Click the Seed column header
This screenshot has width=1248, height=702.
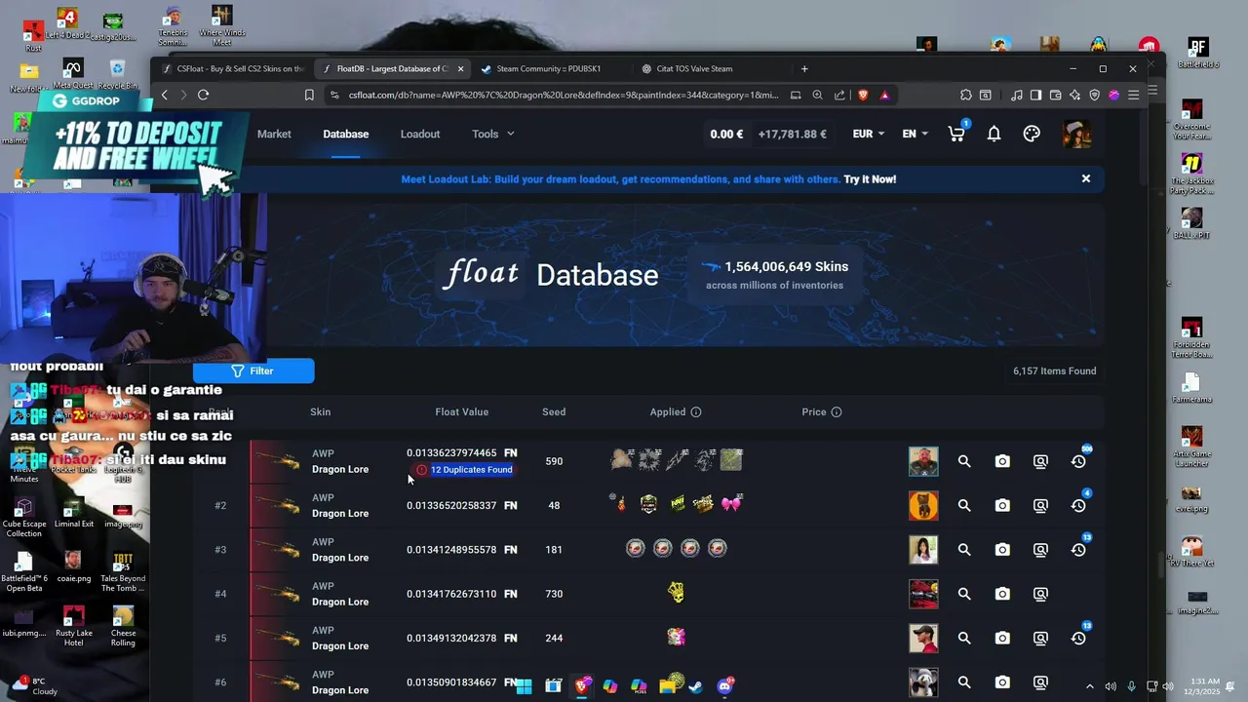click(x=554, y=412)
